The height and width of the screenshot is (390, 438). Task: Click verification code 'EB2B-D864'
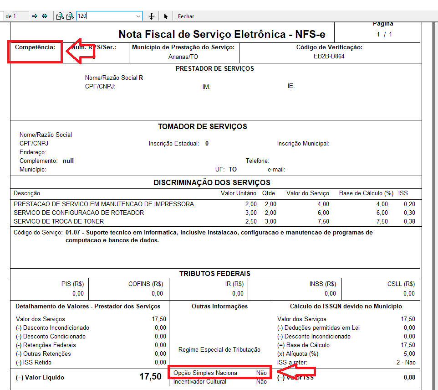(x=329, y=56)
